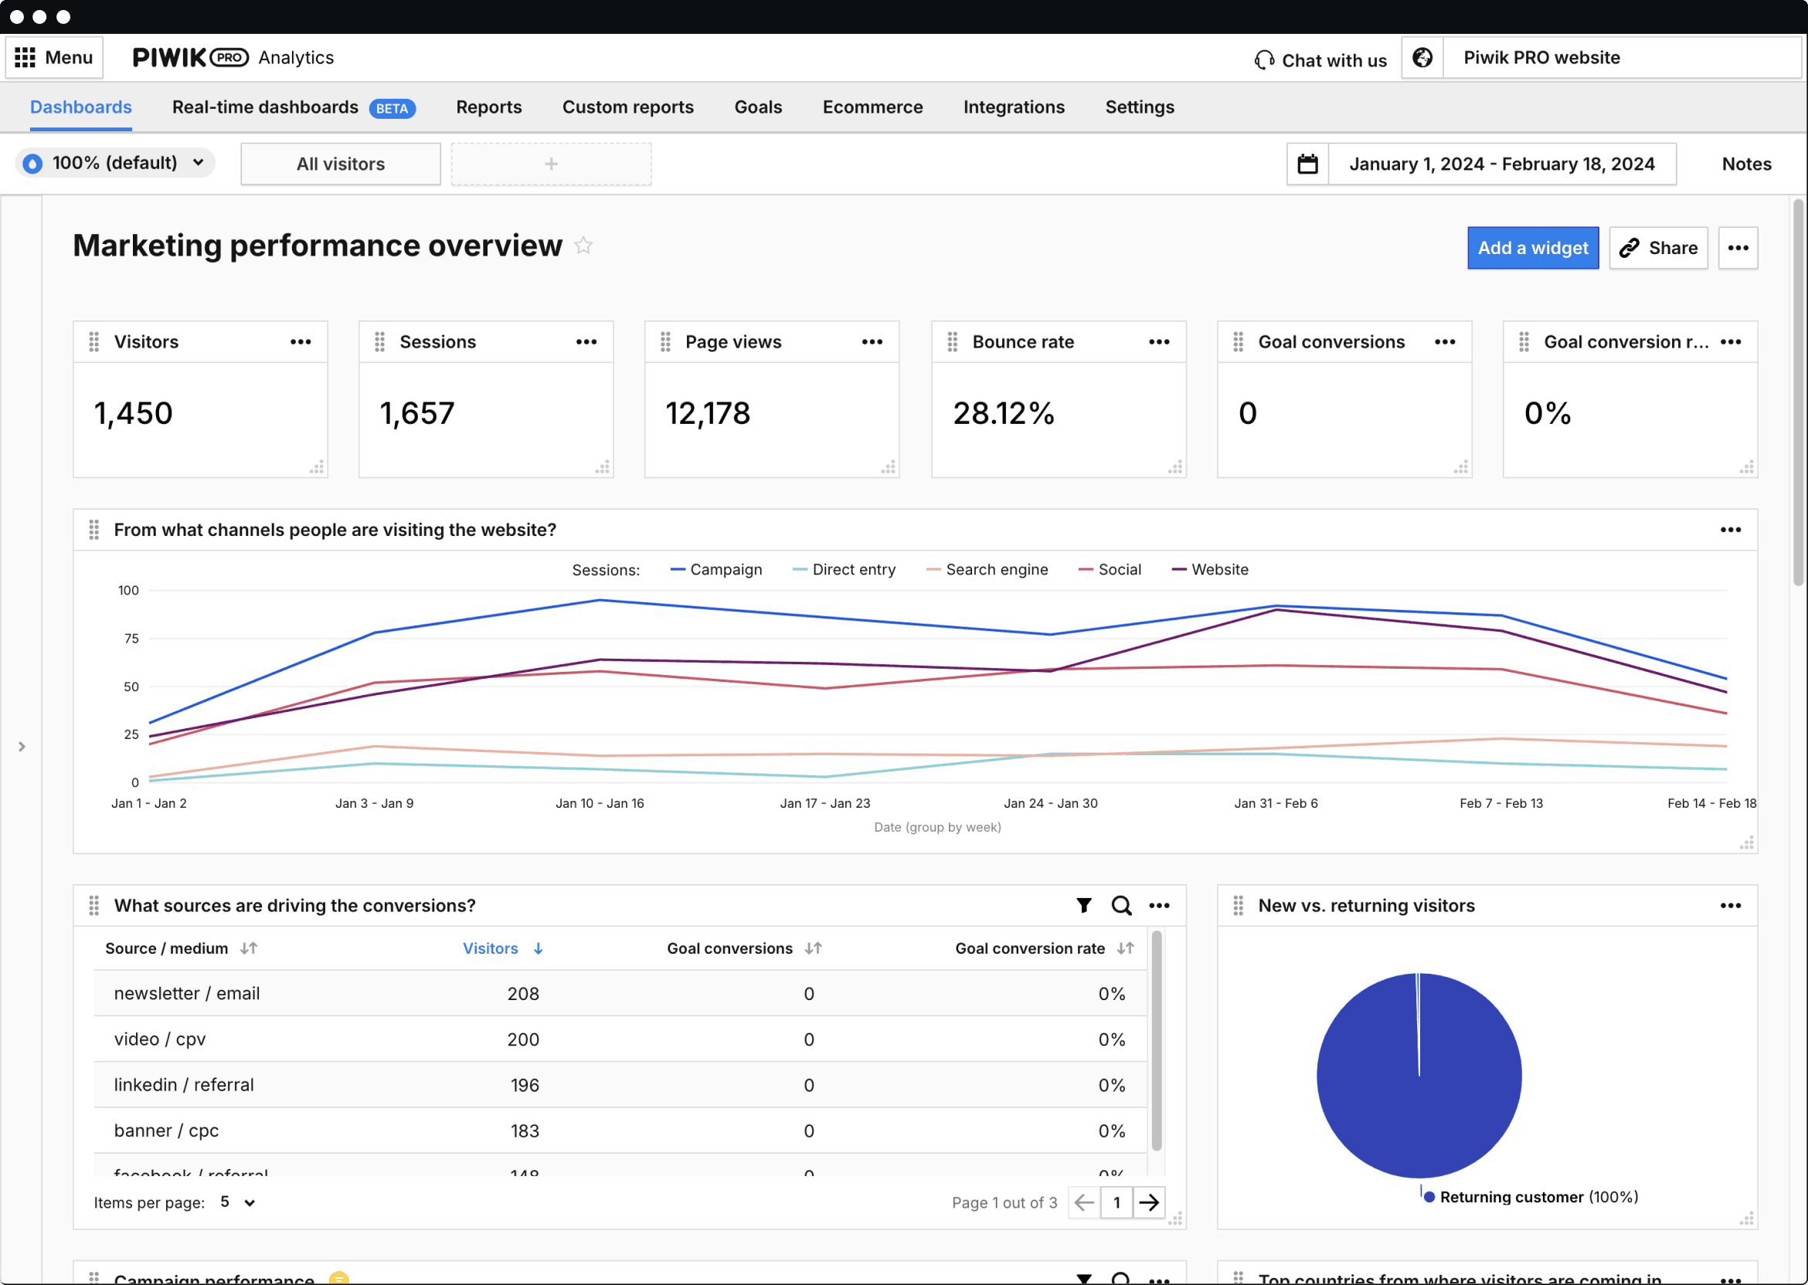This screenshot has height=1285, width=1808.
Task: Click search icon in sources widget
Action: pos(1121,905)
